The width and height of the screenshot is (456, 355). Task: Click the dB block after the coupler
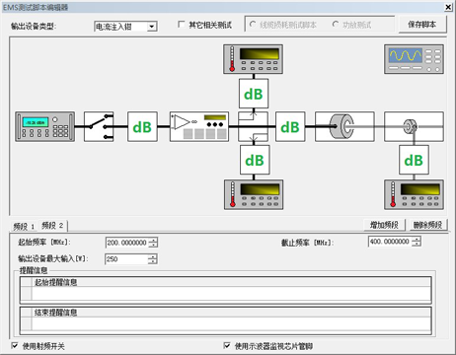[x=290, y=126]
